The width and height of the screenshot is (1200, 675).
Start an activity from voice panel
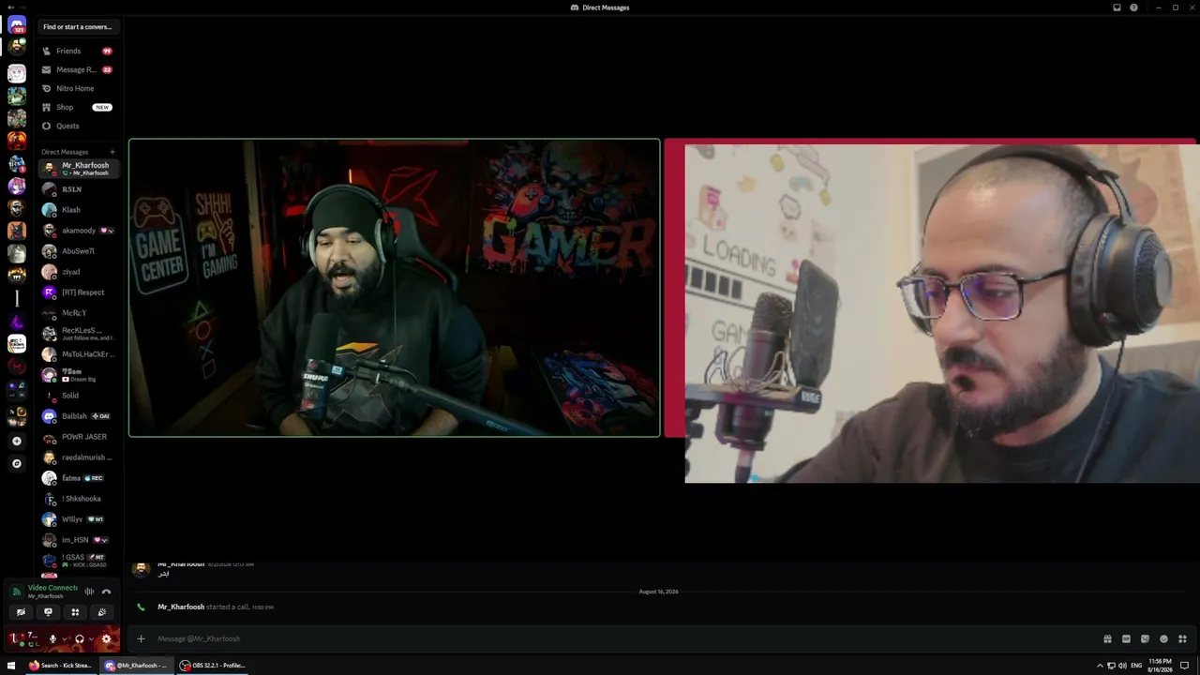click(75, 612)
